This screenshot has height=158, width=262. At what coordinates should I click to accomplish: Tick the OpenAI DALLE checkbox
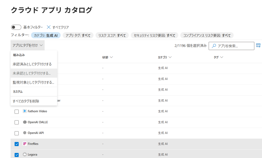[17, 122]
